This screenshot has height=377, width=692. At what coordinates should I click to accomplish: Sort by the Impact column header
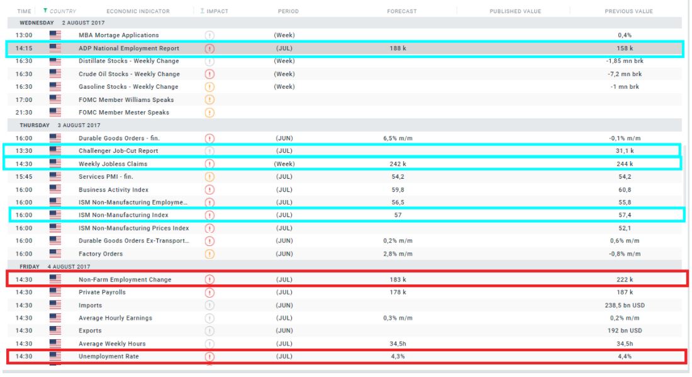(214, 11)
